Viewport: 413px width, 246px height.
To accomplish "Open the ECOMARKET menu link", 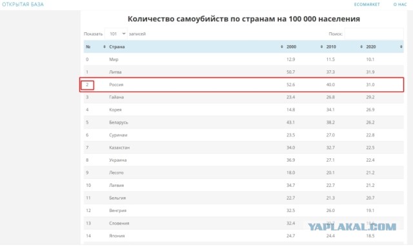I will 367,5.
